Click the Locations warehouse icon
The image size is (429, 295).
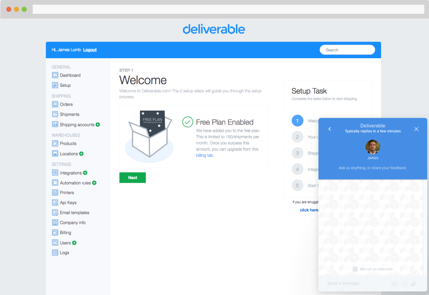(55, 153)
